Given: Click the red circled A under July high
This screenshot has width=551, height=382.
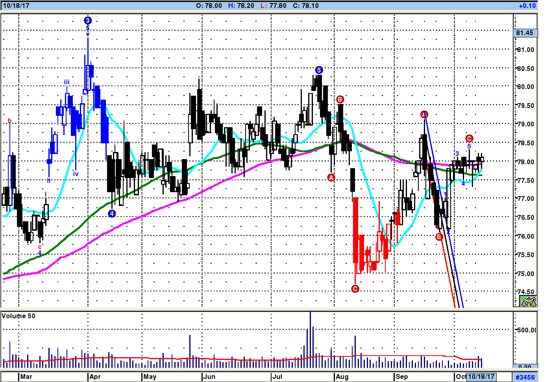Looking at the screenshot, I should tap(331, 178).
